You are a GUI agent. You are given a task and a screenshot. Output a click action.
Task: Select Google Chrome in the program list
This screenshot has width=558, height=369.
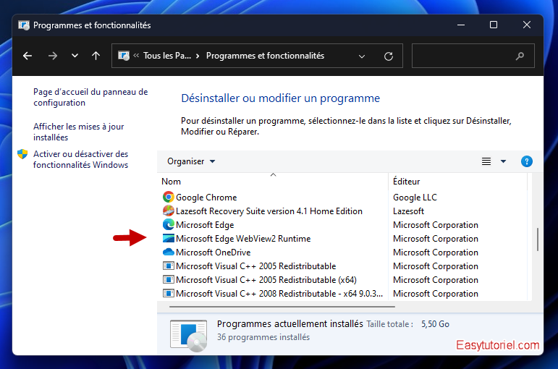(x=206, y=198)
